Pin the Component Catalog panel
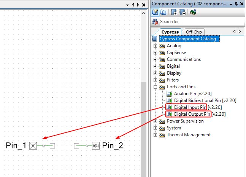The height and width of the screenshot is (177, 246). pos(236,4)
